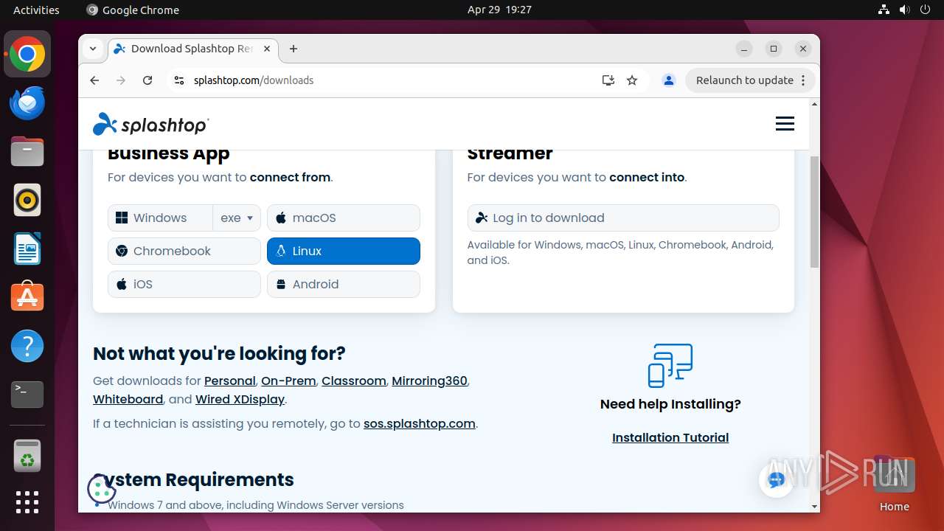Launch Google Chrome from the dock
This screenshot has width=944, height=531.
(x=27, y=54)
